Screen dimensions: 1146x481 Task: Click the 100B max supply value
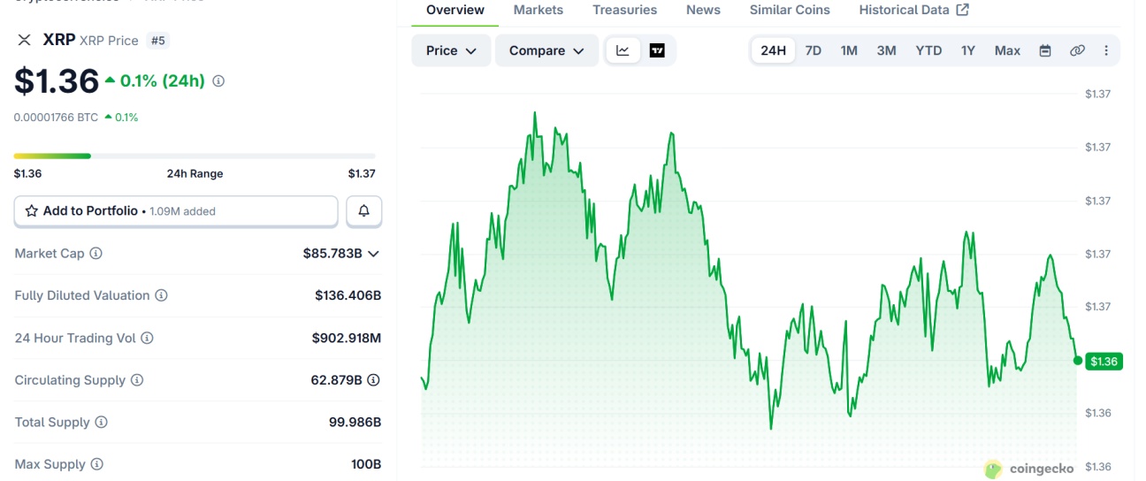coord(366,464)
